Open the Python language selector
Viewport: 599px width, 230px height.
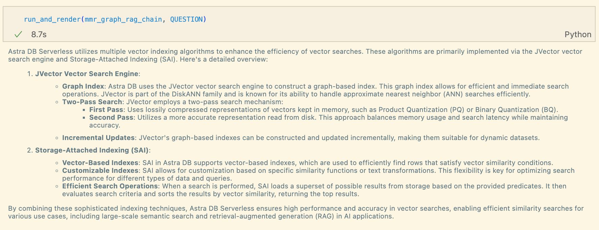click(x=578, y=34)
